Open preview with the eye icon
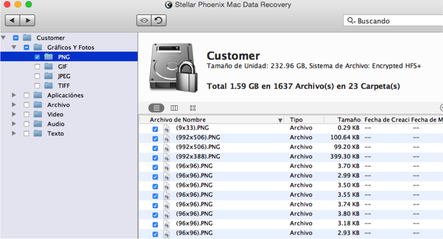Image resolution: width=443 pixels, height=239 pixels. pos(144,20)
